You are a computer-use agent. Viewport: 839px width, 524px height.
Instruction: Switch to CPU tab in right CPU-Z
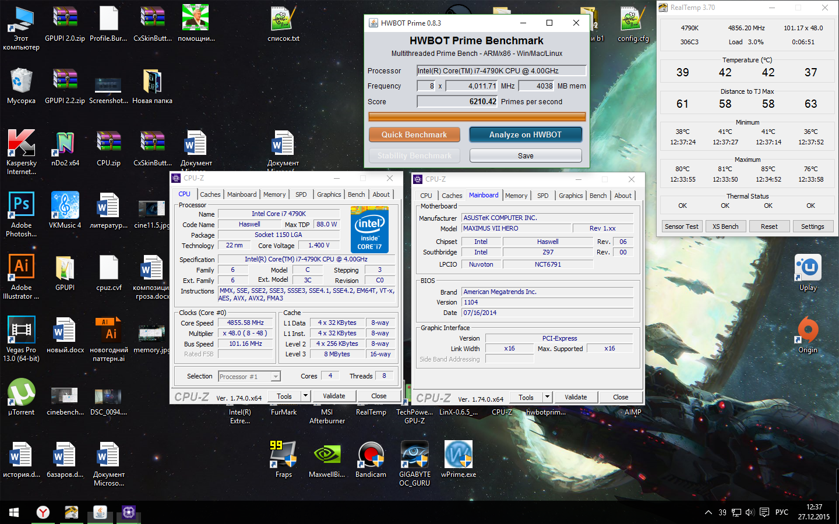click(x=426, y=196)
